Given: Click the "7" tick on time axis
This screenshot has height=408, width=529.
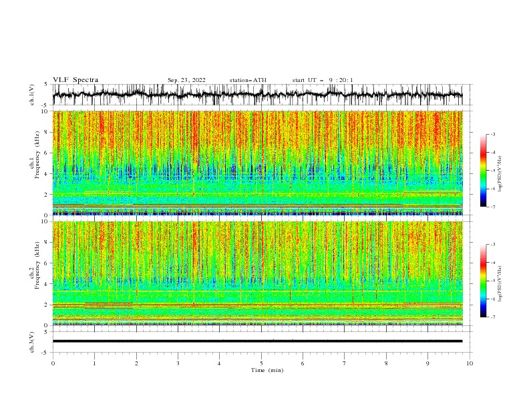Looking at the screenshot, I should click(x=345, y=363).
